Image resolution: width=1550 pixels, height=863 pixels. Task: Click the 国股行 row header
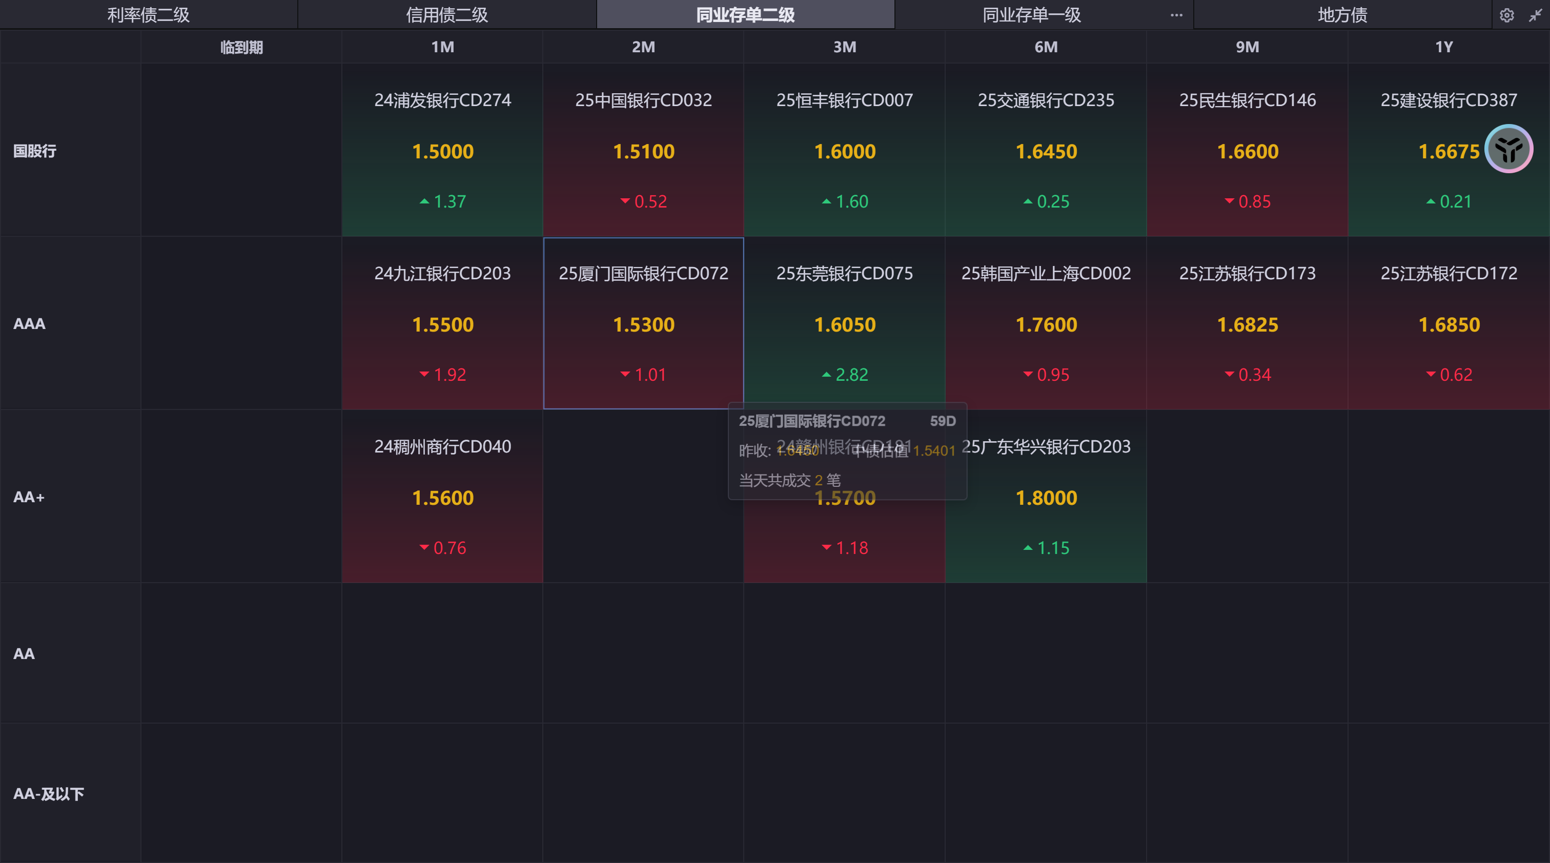click(35, 151)
